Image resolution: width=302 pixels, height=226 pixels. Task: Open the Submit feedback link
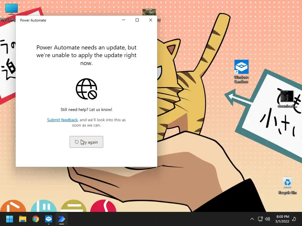click(x=63, y=120)
